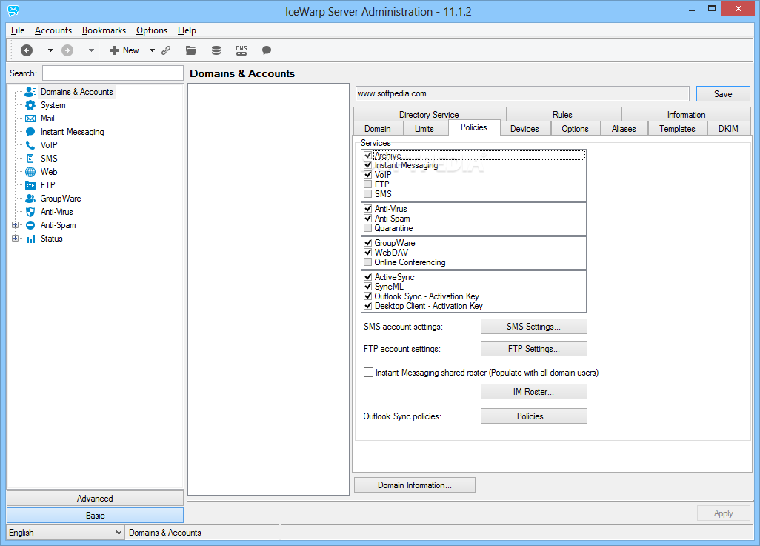Select the VoIP phone icon in tree
The image size is (760, 546).
30,145
